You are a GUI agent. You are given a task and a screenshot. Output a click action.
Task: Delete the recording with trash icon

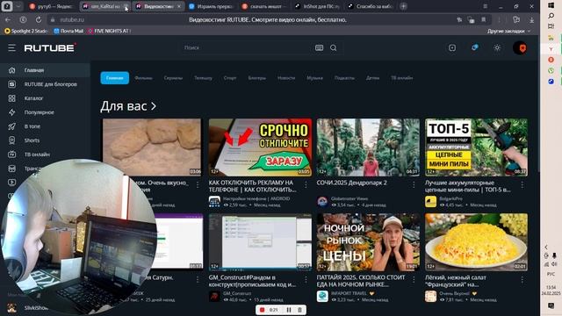(299, 310)
